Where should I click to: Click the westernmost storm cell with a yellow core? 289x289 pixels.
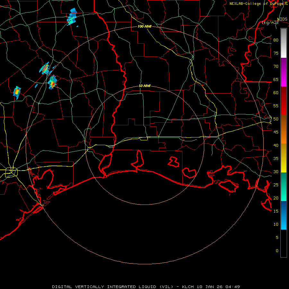17,92
